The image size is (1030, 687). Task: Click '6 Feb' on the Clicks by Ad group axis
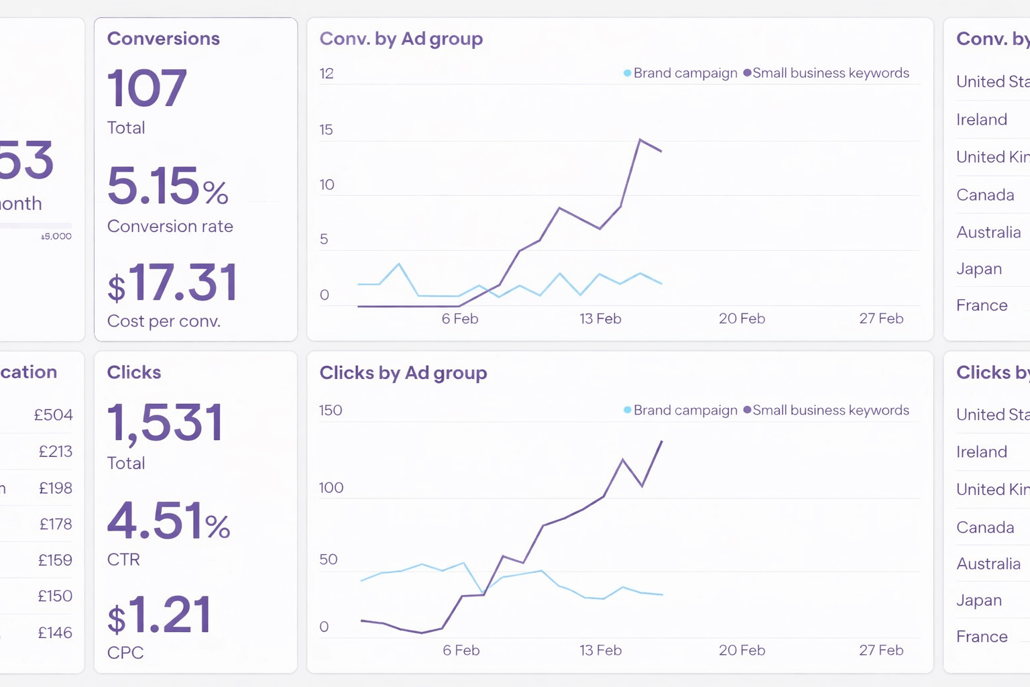point(461,650)
